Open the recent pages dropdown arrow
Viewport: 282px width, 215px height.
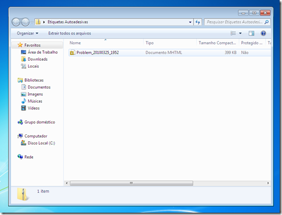32,22
